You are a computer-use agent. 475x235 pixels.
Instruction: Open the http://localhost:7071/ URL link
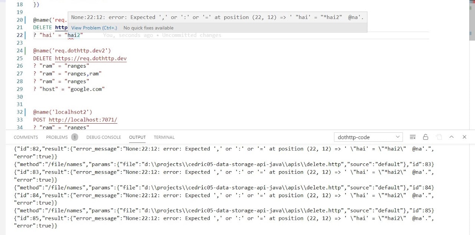pos(83,120)
